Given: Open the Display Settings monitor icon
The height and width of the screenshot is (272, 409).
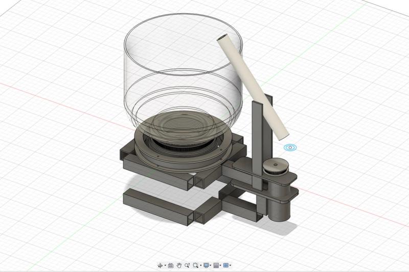Looking at the screenshot, I should pyautogui.click(x=206, y=265).
